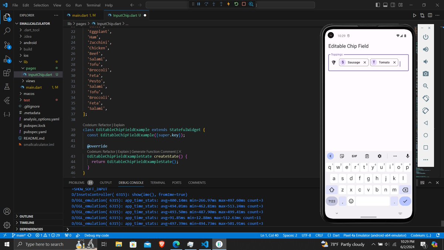The height and width of the screenshot is (250, 444).
Task: Select the Testing flask icon in the sidebar
Action: click(7, 86)
